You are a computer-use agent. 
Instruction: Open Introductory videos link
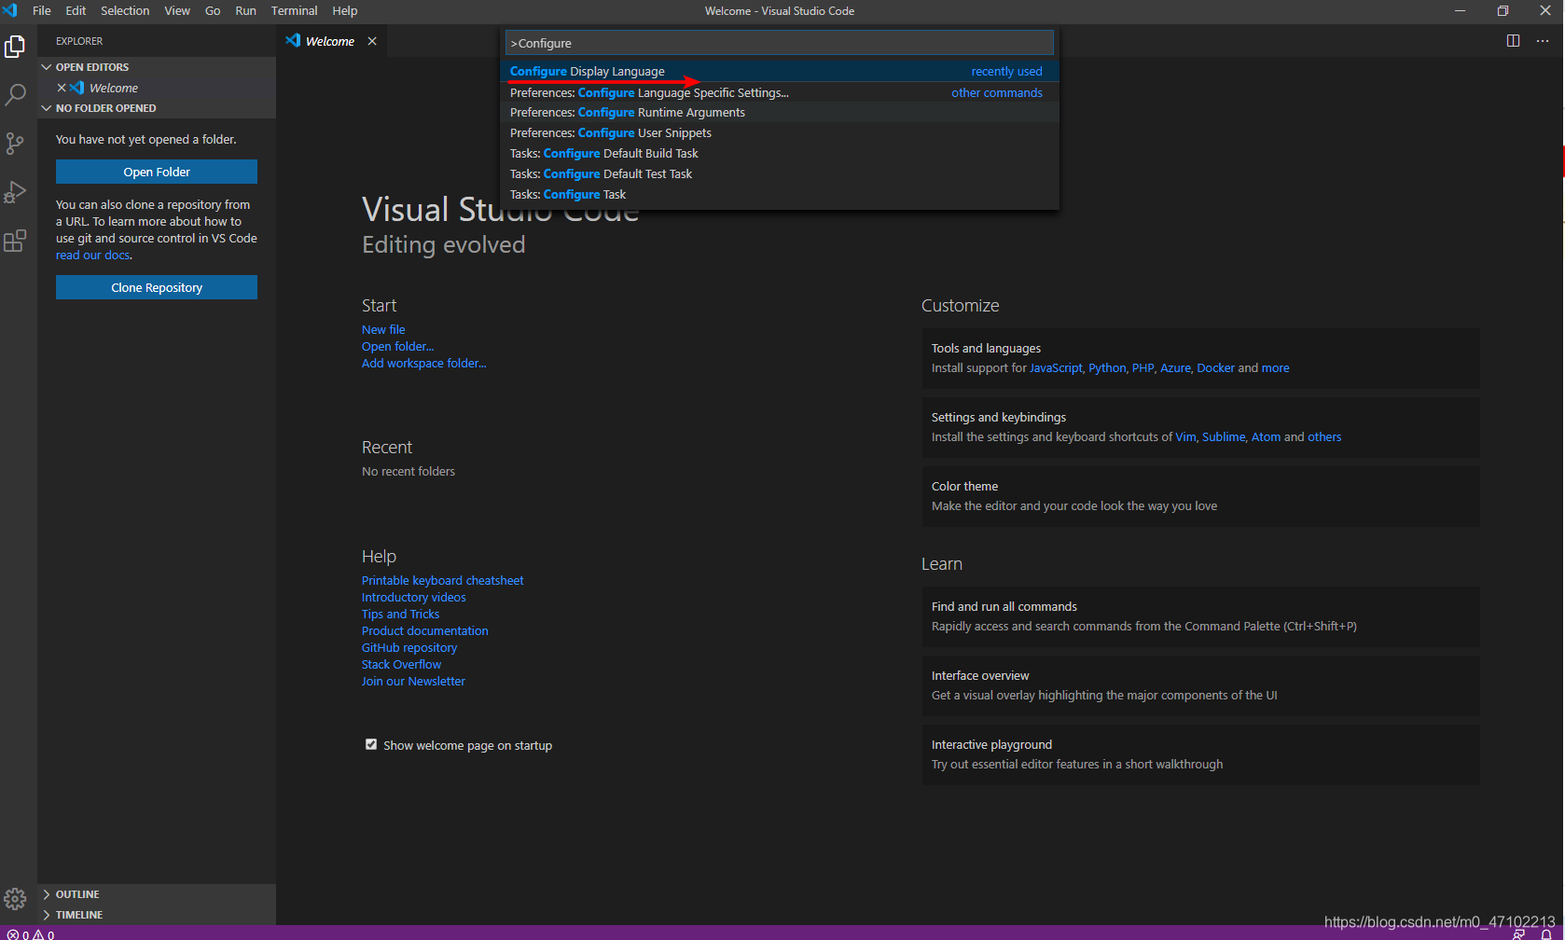413,597
